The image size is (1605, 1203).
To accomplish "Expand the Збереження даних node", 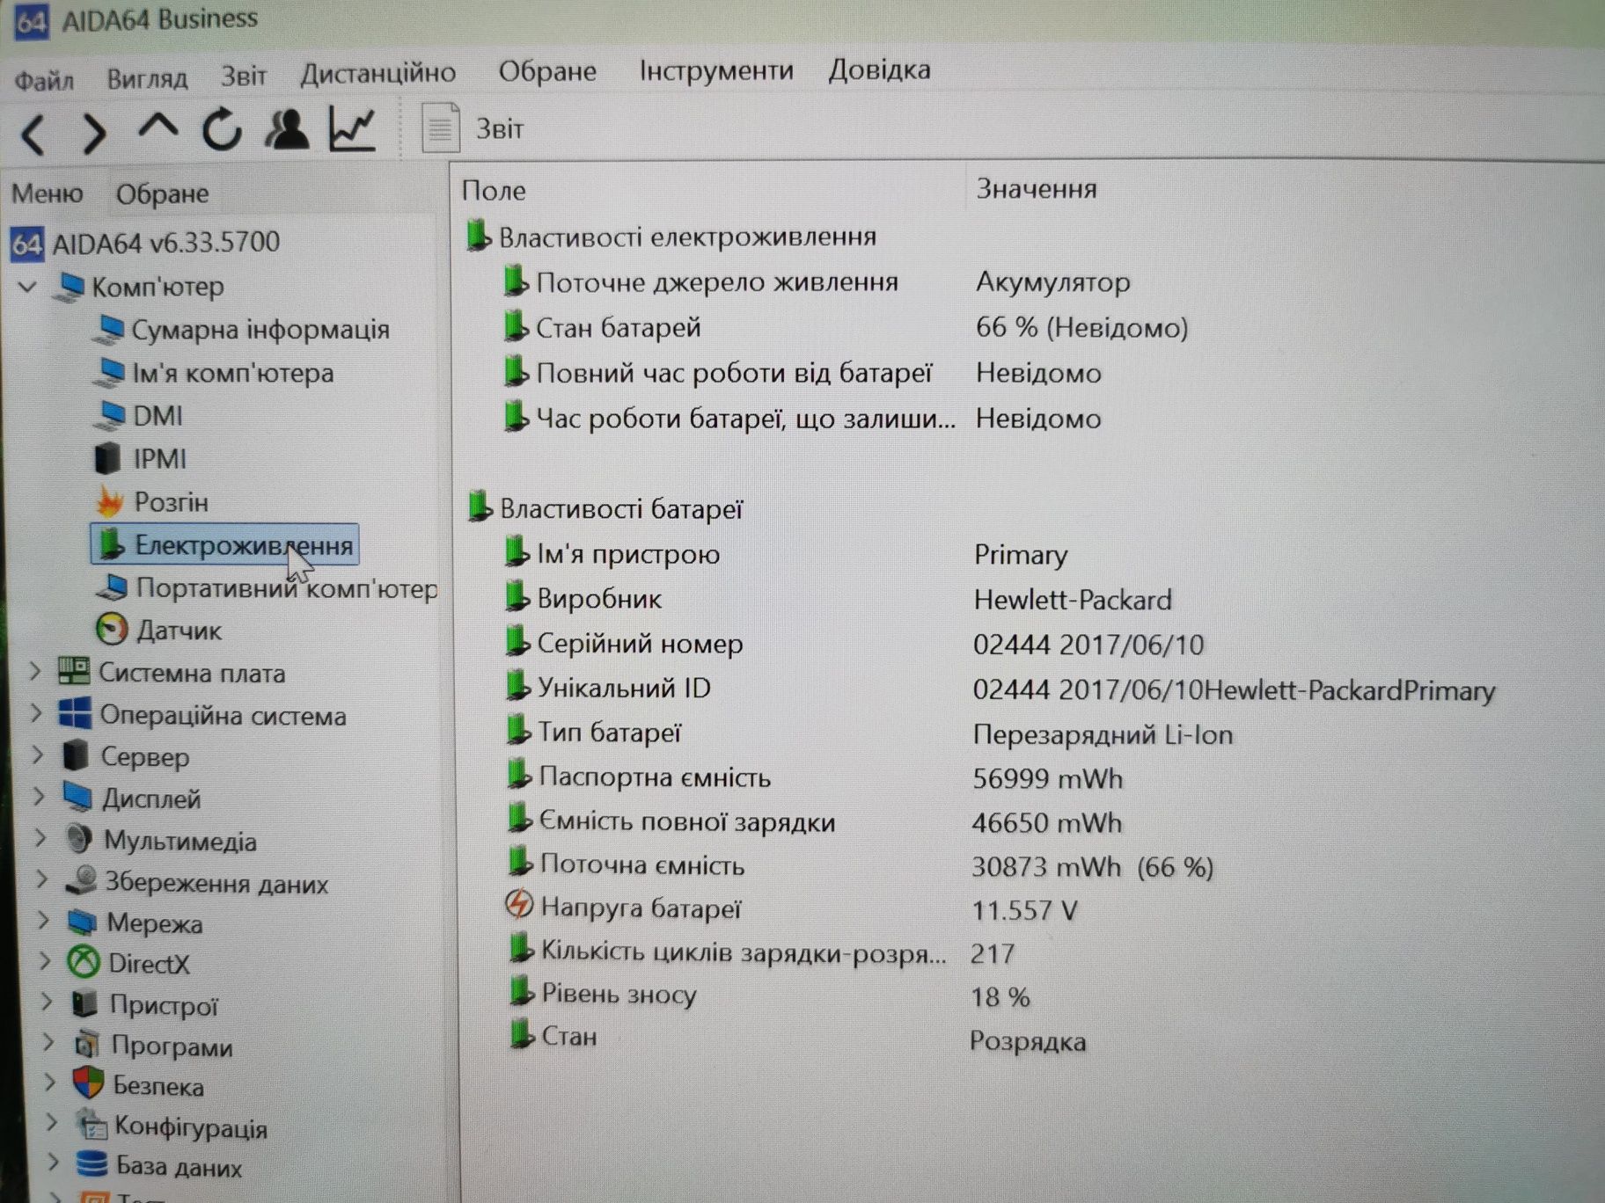I will click(x=42, y=880).
